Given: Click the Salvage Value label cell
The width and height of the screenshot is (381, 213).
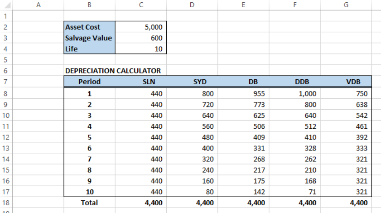Looking at the screenshot, I should (89, 38).
